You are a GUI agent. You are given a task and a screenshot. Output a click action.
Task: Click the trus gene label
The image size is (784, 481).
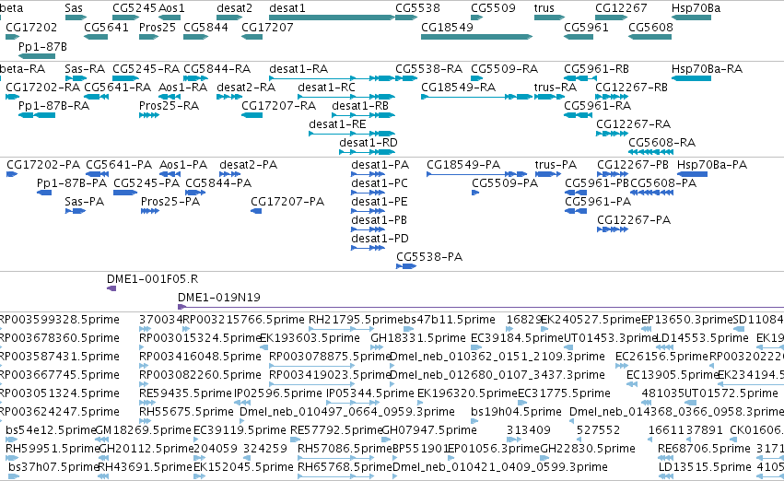544,8
